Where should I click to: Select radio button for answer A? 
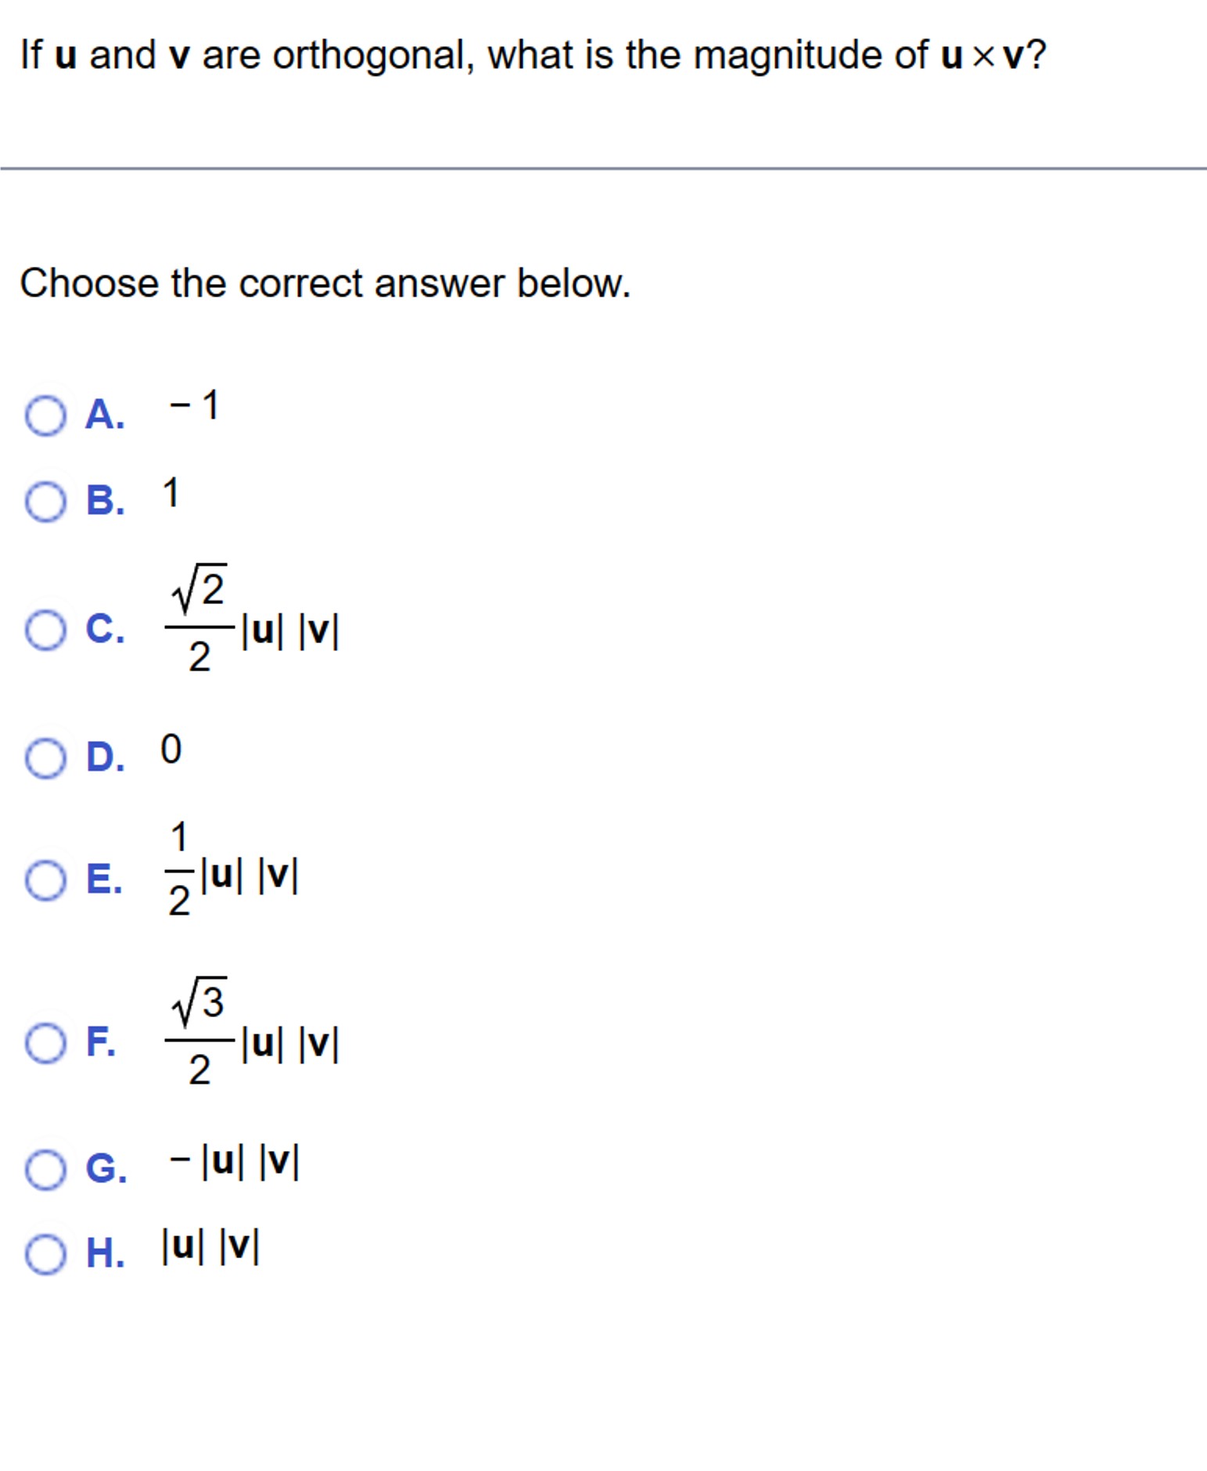tap(47, 417)
